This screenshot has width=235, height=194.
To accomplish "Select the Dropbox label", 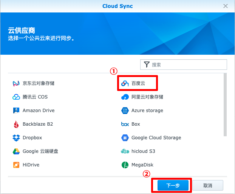I will 32,138.
